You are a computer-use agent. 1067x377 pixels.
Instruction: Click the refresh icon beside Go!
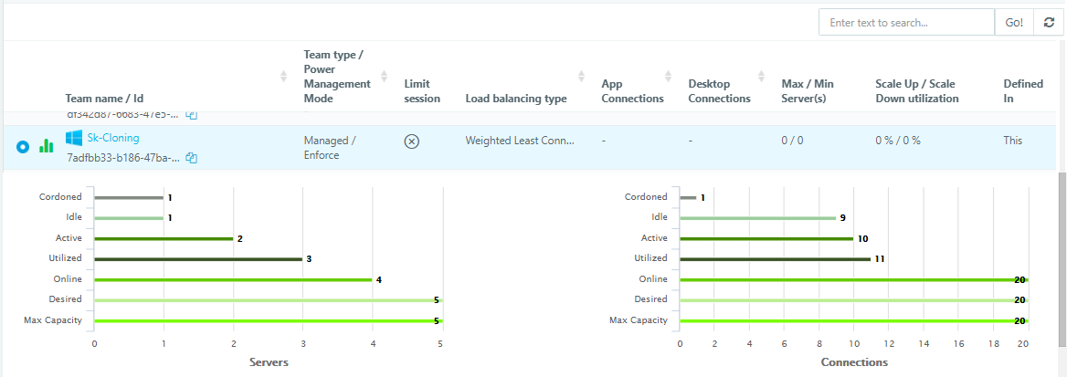pos(1049,22)
